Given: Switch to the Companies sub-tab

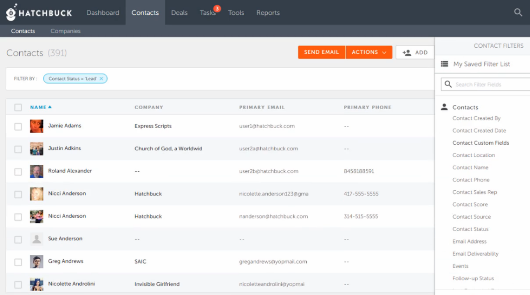Looking at the screenshot, I should coord(65,31).
